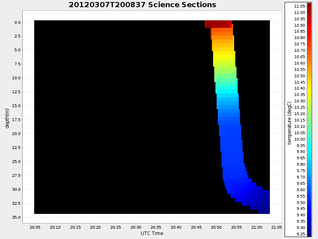This screenshot has height=239, width=318.
Task: Click time tick label 20:50
Action: coord(216,227)
